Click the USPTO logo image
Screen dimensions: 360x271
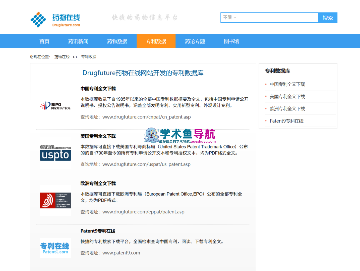tap(55, 153)
